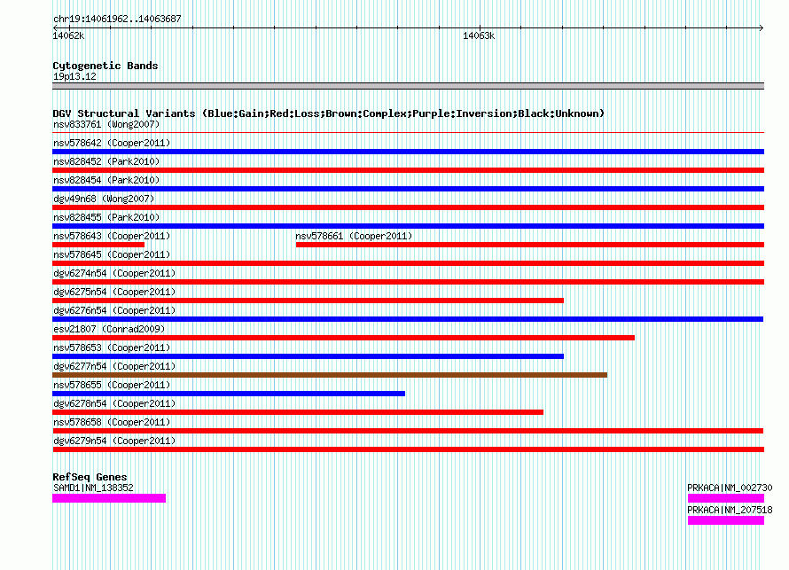Open the nsv578642 (Cooper2011) label
Viewport: 789px width, 570px height.
[112, 143]
